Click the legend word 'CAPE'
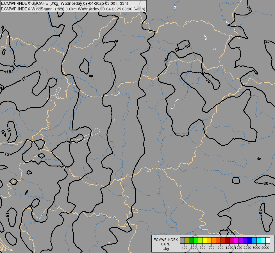The height and width of the screenshot is (253, 275). coord(165,244)
